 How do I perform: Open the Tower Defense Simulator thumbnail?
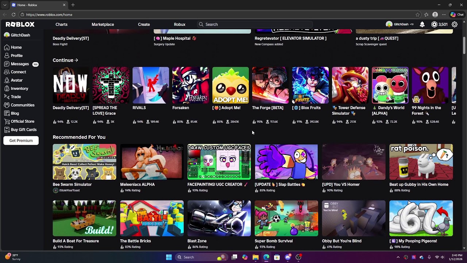point(350,85)
